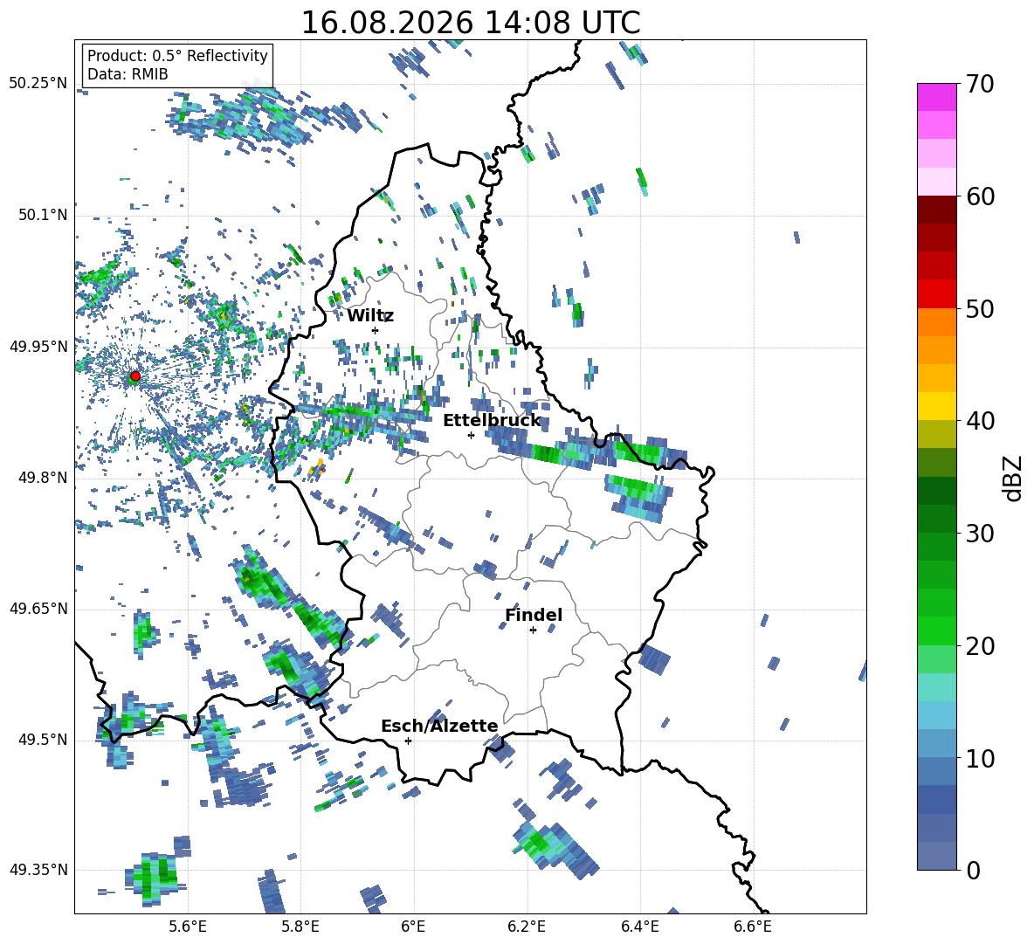The width and height of the screenshot is (1034, 944).
Task: Pick the yellow 40 dBZ colorbar band
Action: click(936, 406)
